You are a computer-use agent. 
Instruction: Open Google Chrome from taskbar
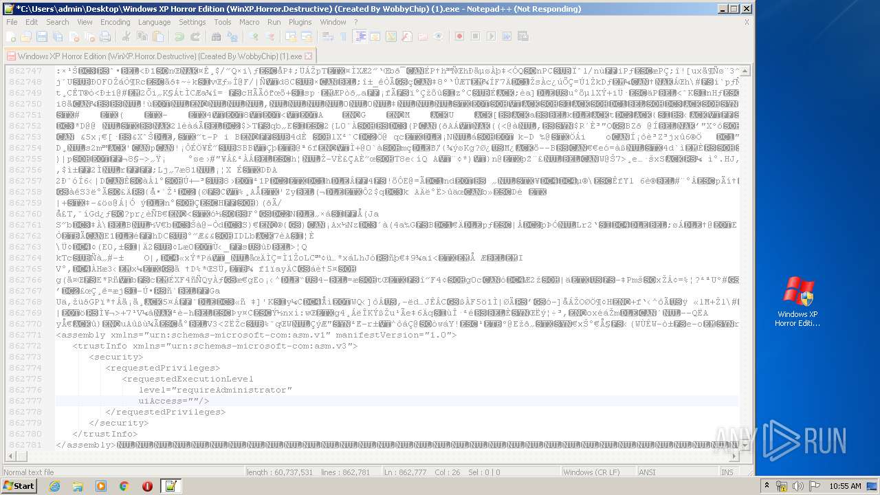pos(124,486)
